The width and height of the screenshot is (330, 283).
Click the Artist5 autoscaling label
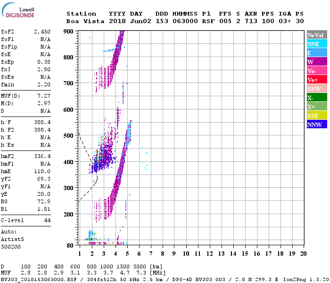pyautogui.click(x=12, y=239)
